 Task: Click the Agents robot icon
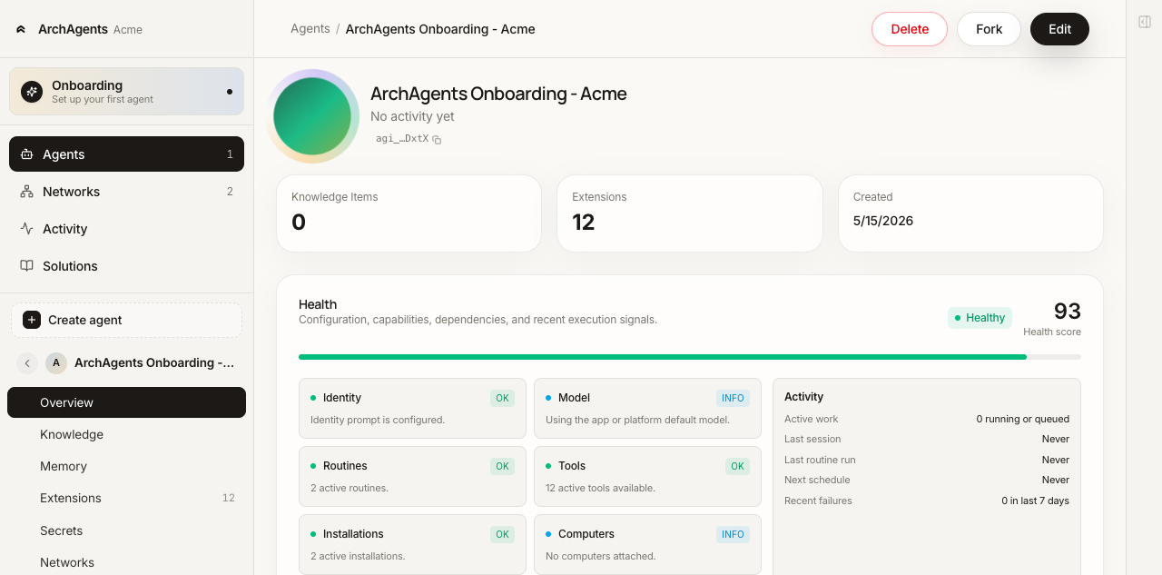click(x=26, y=154)
